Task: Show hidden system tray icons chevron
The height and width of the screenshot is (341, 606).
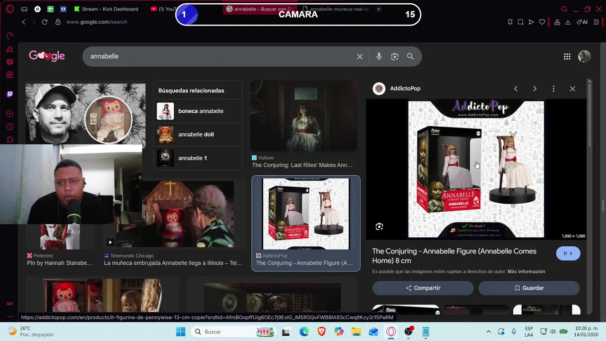Action: click(x=488, y=332)
